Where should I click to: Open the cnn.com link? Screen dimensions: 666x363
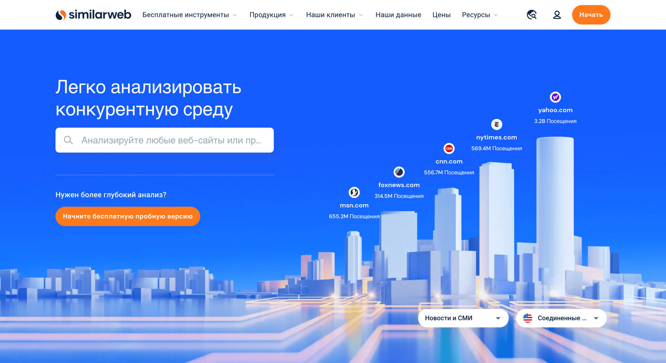pos(449,161)
